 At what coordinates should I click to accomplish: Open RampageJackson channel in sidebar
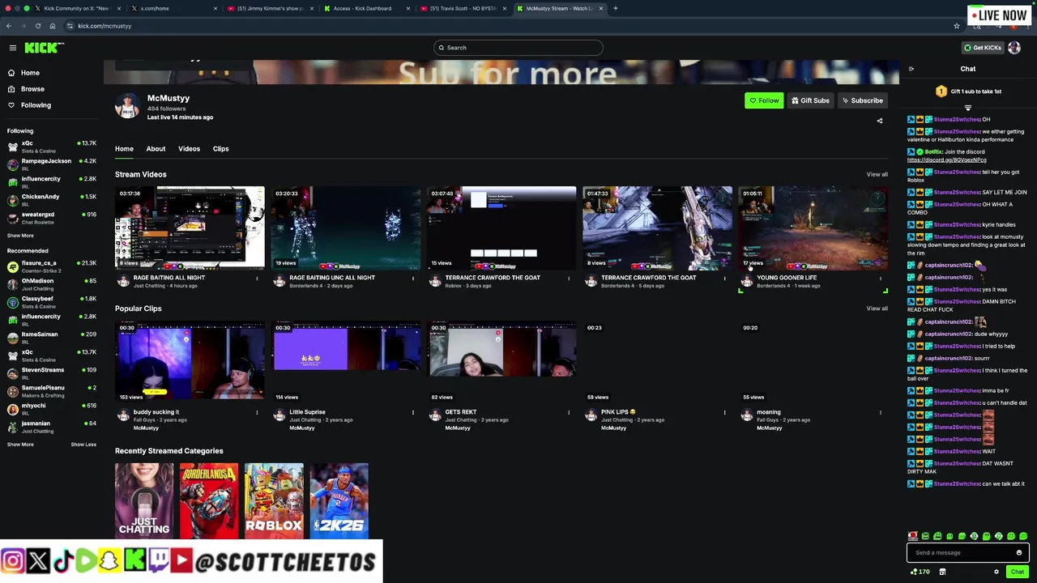52,164
